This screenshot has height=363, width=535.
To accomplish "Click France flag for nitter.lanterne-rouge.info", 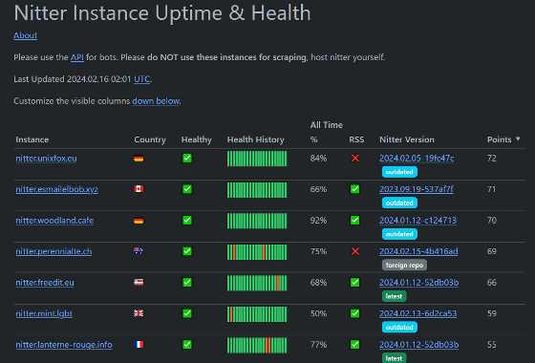I will click(x=139, y=344).
